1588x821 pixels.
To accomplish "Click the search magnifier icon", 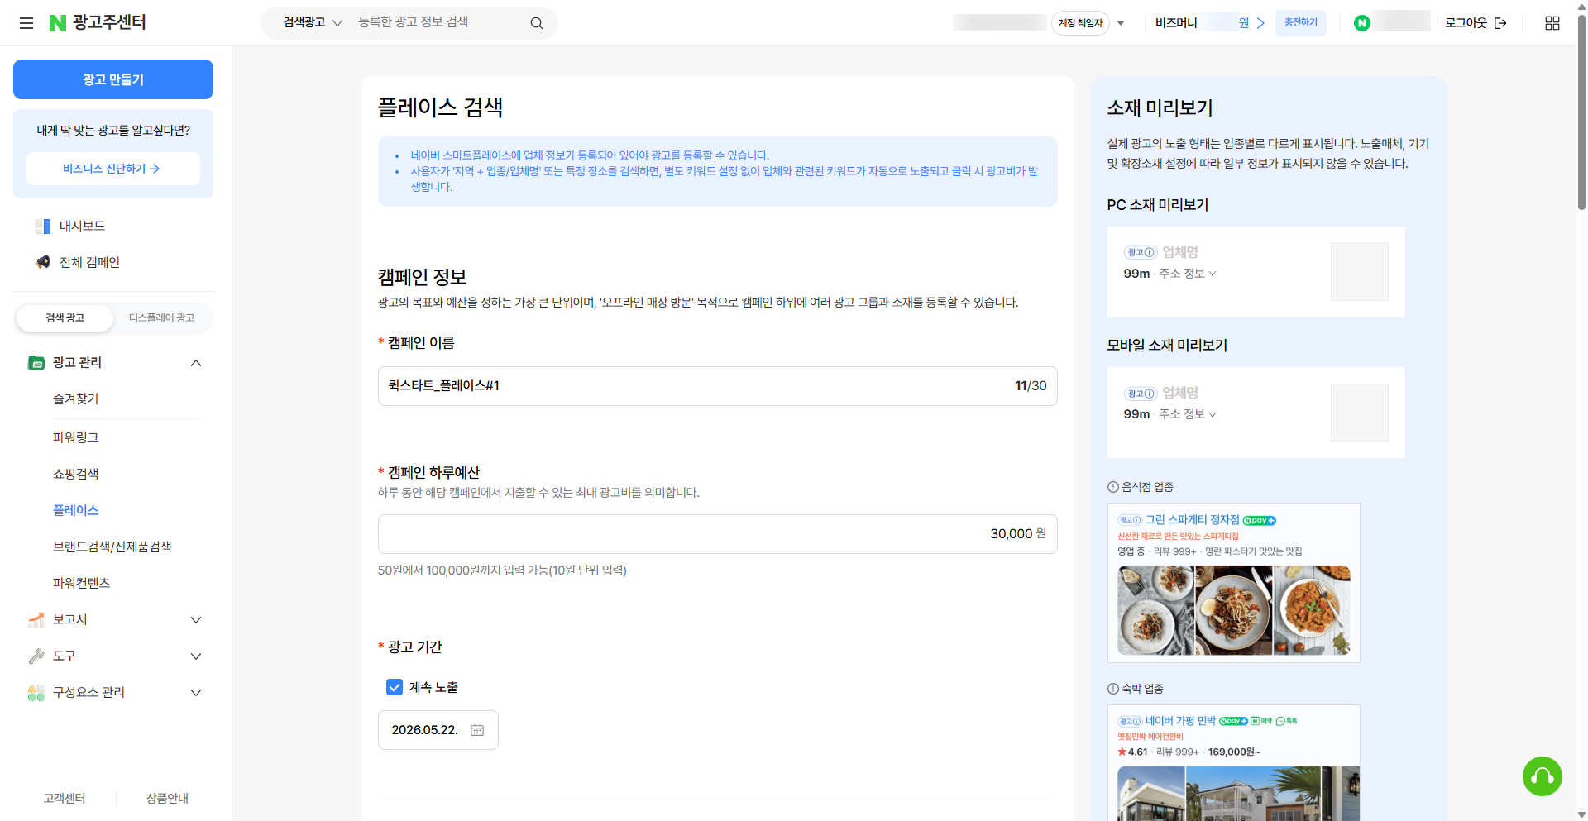I will tap(537, 23).
